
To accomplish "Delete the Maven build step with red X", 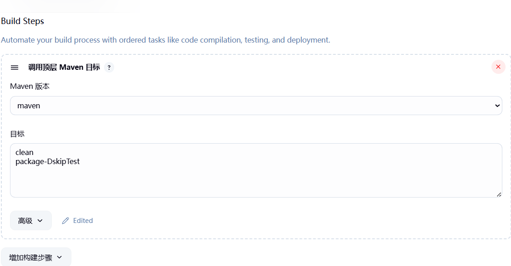I will 498,67.
